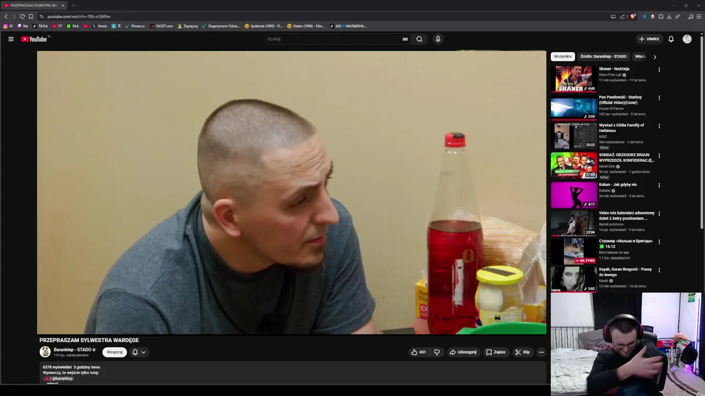Open menu for Kayah Prawy do lewego
Viewport: 705px width, 396px height.
(659, 270)
